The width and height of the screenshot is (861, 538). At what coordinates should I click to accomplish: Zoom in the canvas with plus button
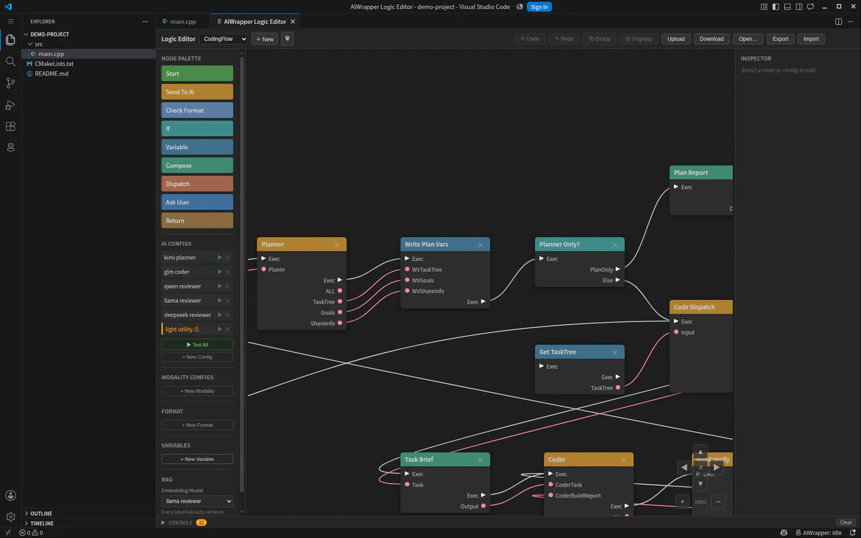pos(682,502)
